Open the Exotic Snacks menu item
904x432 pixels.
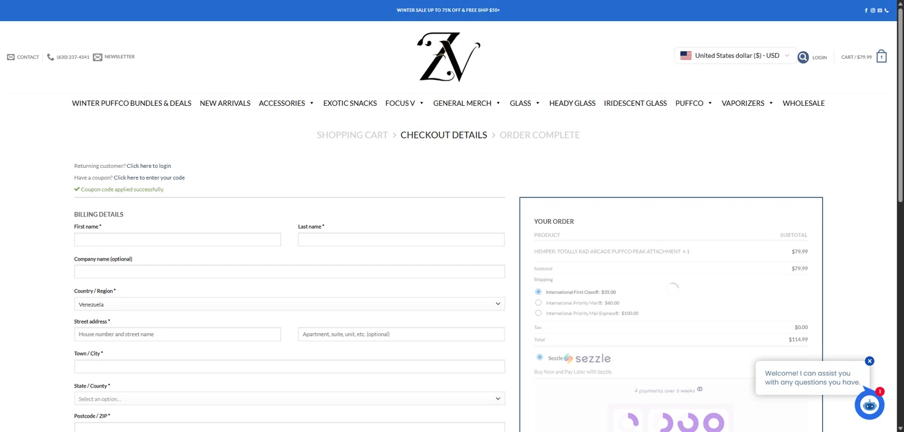[350, 103]
